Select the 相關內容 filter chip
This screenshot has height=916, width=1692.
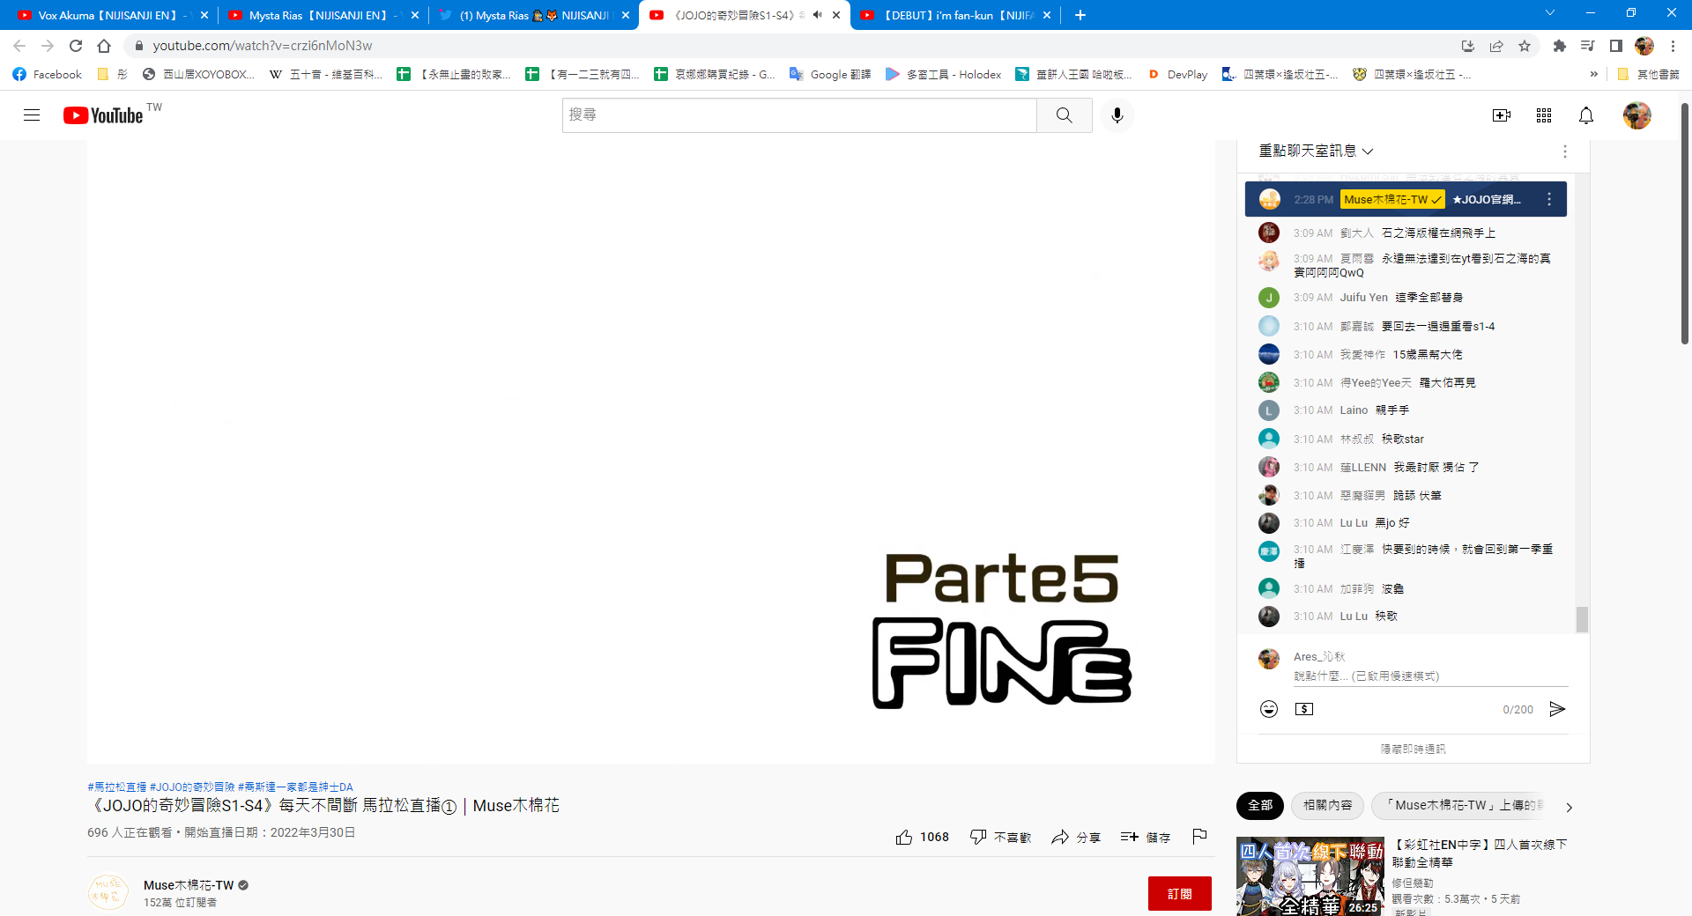tap(1327, 805)
